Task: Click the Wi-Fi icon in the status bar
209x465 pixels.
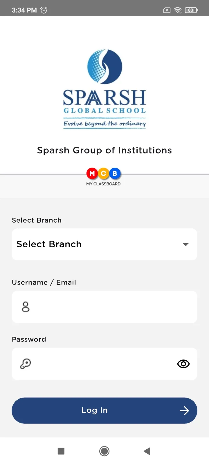Action: click(x=177, y=10)
